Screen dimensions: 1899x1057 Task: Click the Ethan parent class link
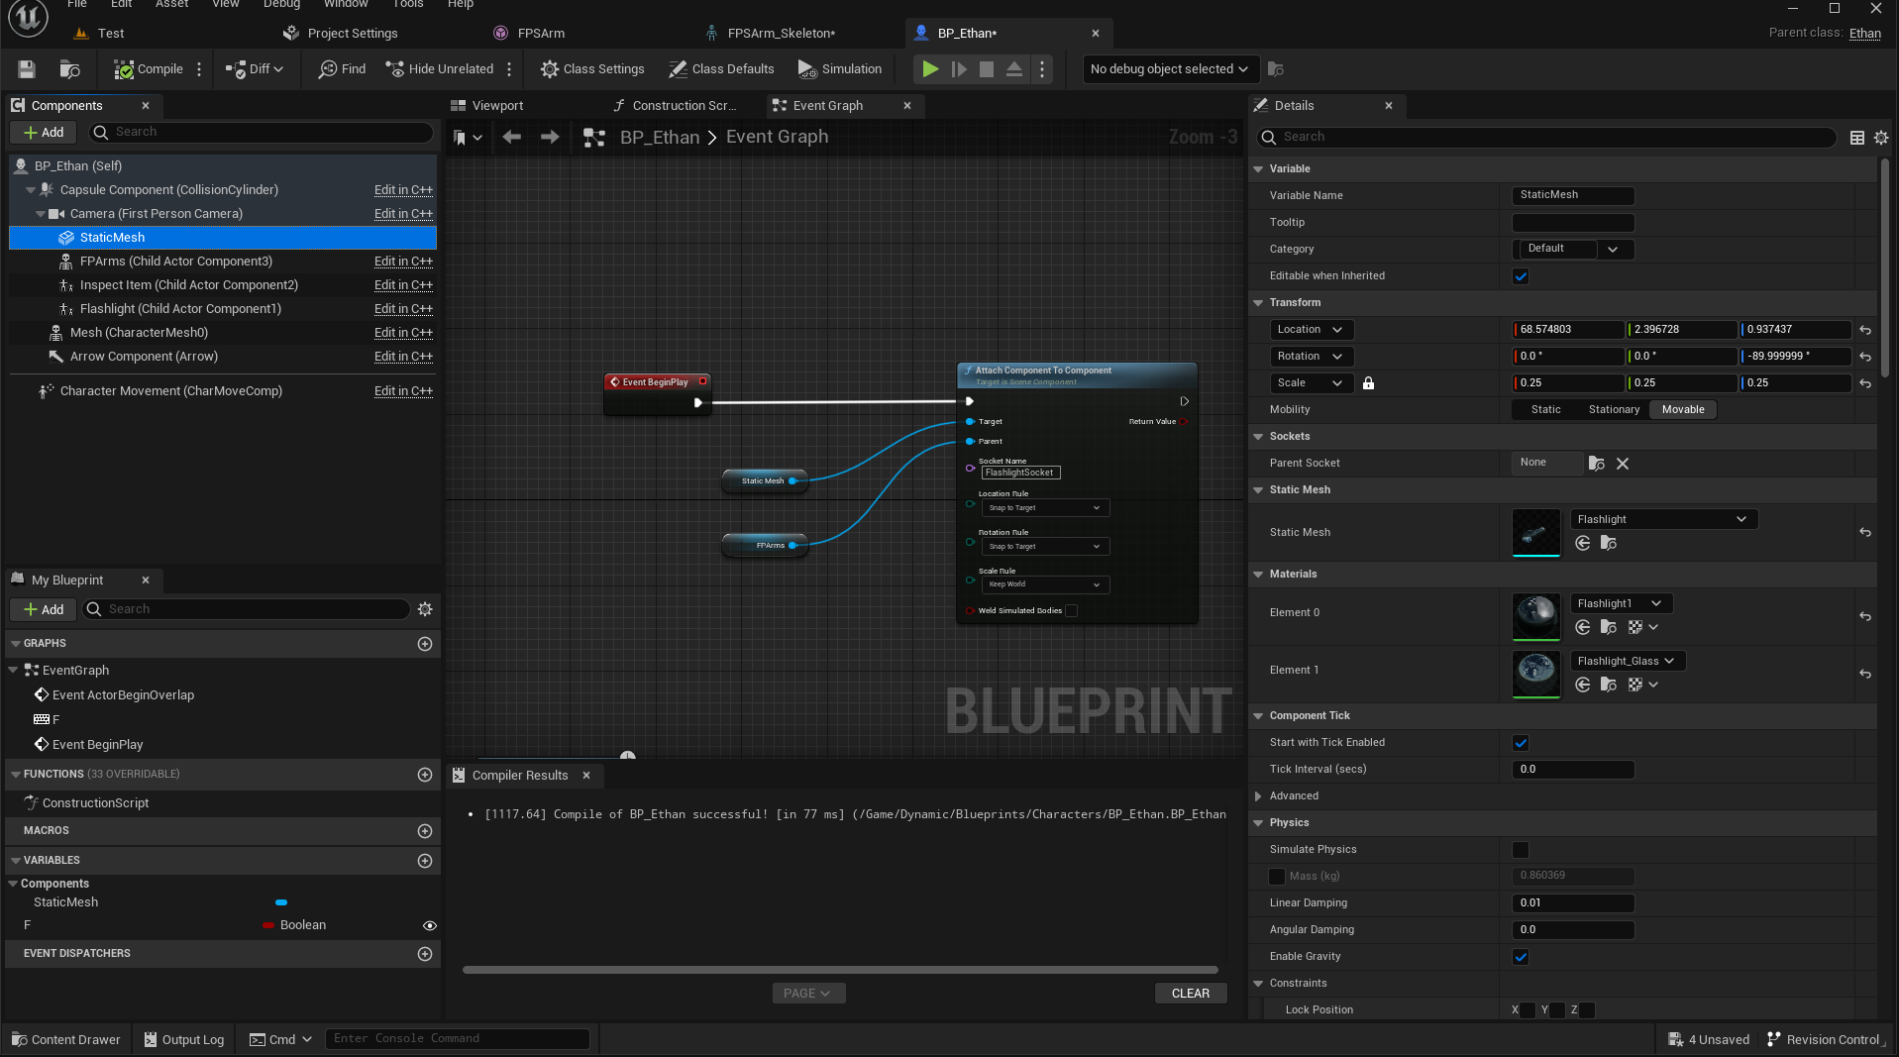pyautogui.click(x=1865, y=34)
